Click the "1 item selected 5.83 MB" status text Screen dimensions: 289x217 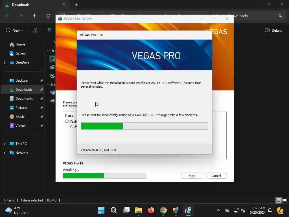point(38,200)
